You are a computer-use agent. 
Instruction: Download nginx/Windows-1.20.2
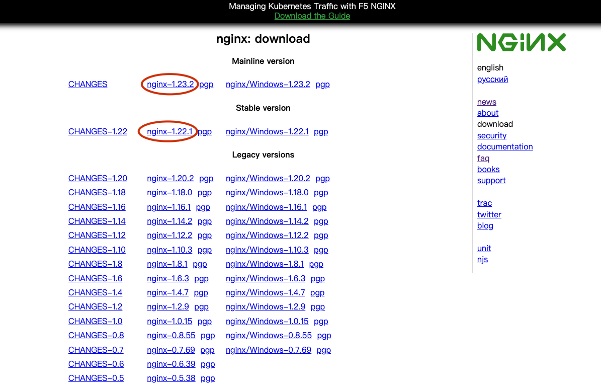click(x=268, y=178)
